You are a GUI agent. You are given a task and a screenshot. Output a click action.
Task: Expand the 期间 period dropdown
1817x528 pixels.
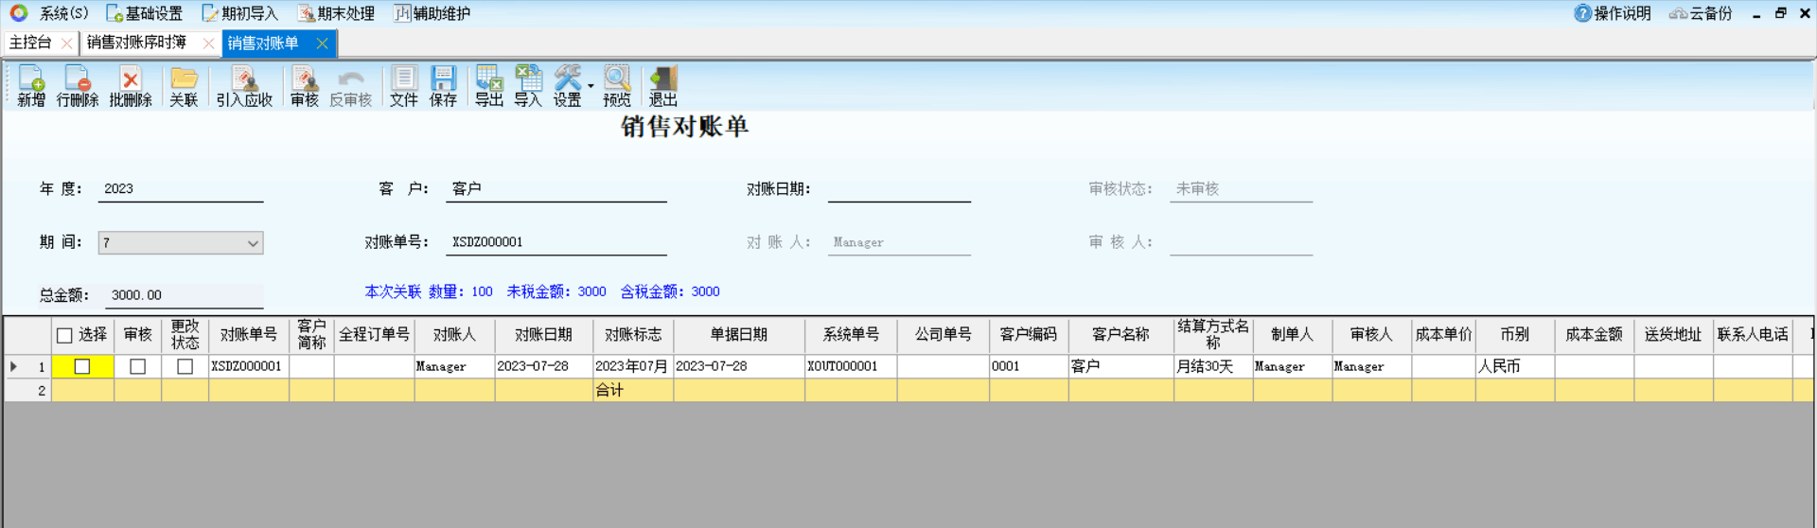point(253,243)
